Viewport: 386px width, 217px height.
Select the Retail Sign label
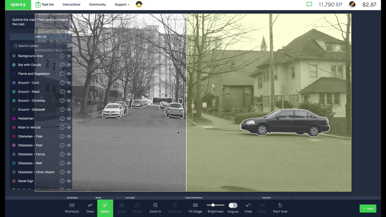point(26,181)
